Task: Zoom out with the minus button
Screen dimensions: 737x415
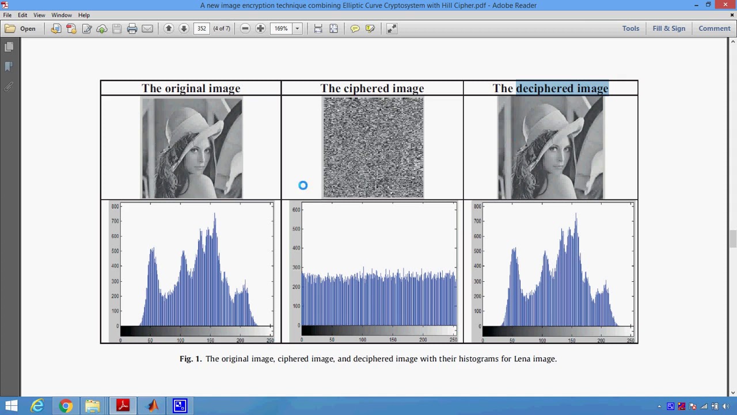Action: coord(245,28)
